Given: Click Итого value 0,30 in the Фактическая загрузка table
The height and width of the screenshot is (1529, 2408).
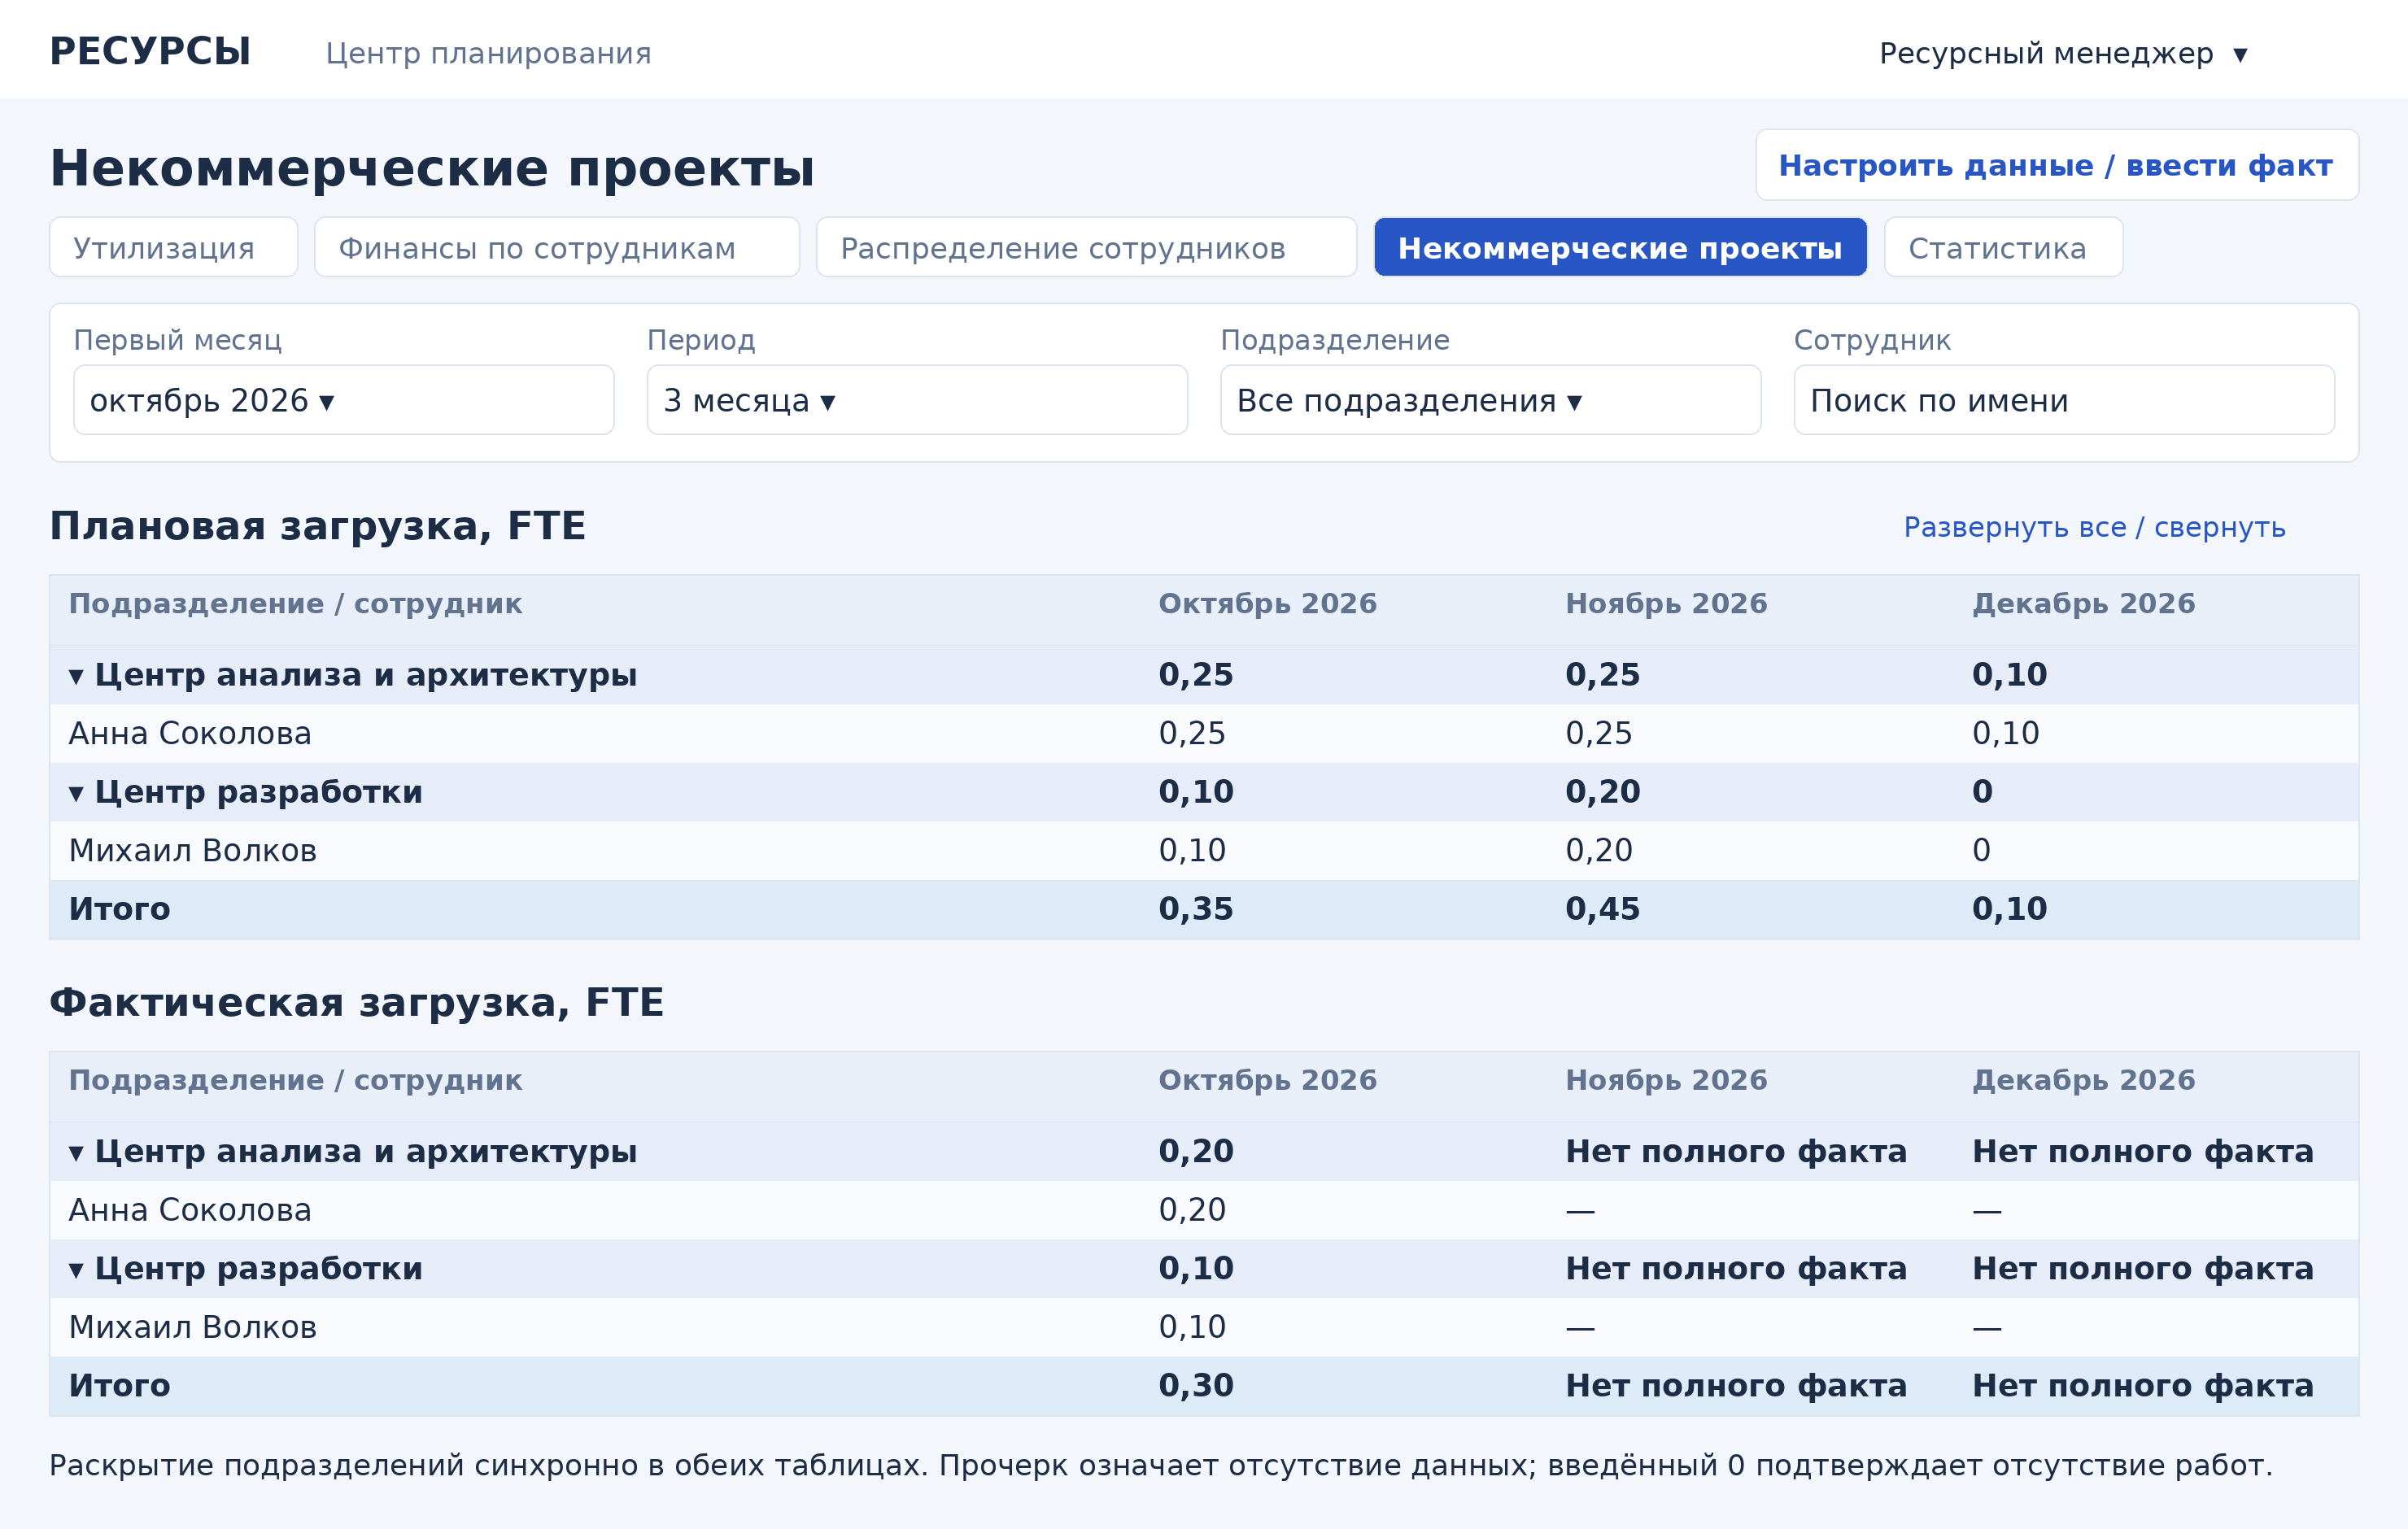Looking at the screenshot, I should point(1196,1386).
